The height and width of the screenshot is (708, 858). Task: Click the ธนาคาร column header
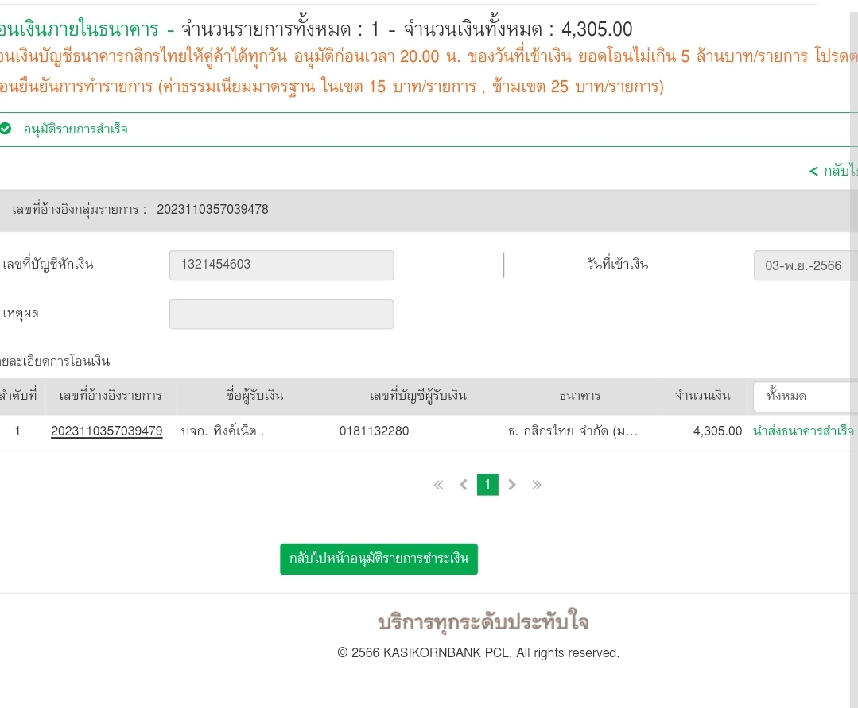tap(580, 396)
